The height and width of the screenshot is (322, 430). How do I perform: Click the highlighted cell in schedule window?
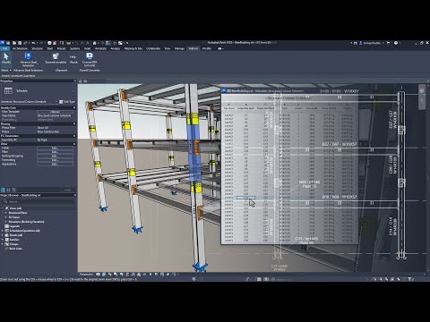tap(246, 198)
